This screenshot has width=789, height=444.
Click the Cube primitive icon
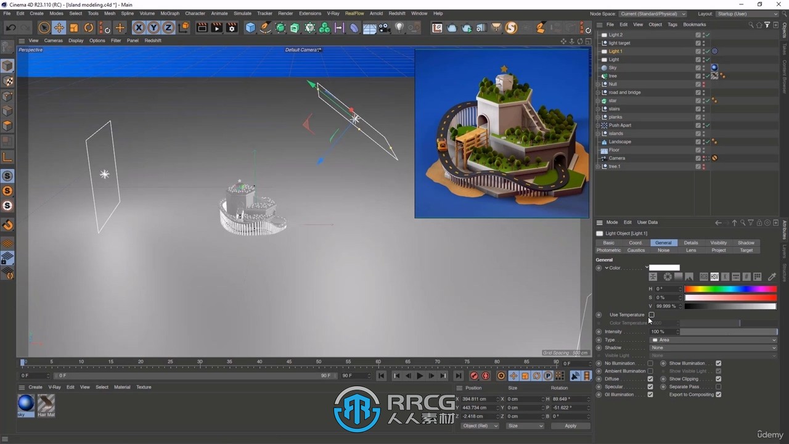[x=250, y=27]
